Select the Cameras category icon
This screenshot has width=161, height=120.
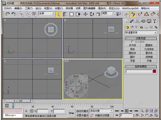(142, 27)
